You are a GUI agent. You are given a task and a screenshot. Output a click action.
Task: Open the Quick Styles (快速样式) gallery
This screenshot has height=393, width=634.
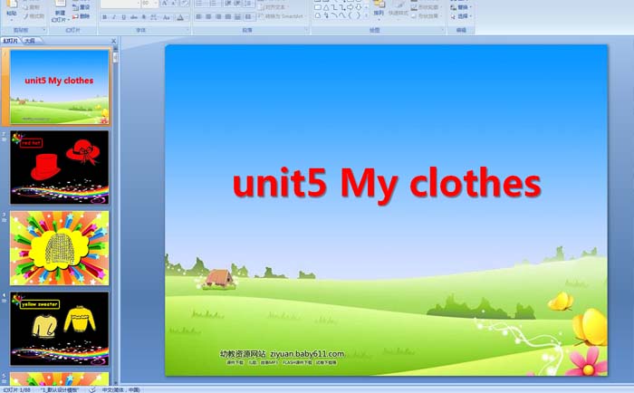tap(399, 10)
